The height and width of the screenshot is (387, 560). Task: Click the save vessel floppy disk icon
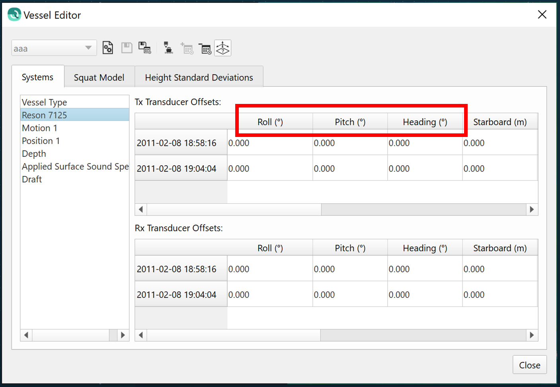127,48
